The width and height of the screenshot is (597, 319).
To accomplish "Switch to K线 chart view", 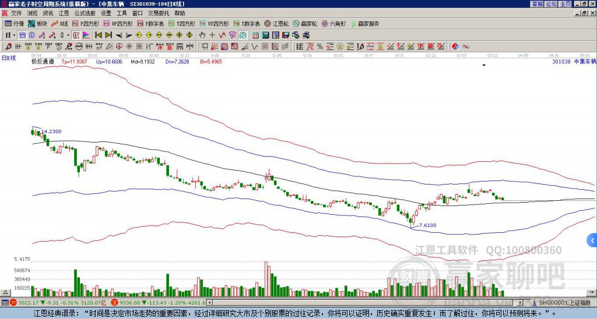I will coord(59,23).
